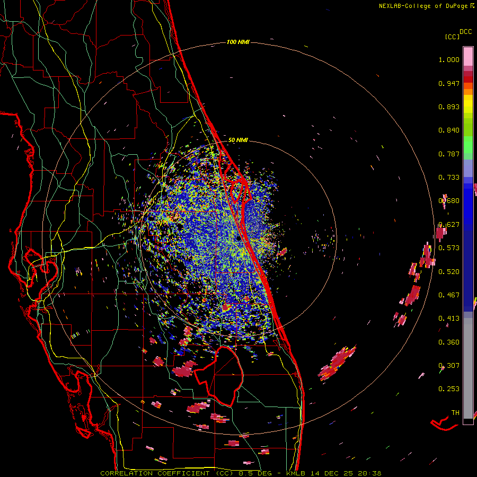This screenshot has width=477, height=477.
Task: Pick the light pink segment of the color bar
Action: point(468,57)
